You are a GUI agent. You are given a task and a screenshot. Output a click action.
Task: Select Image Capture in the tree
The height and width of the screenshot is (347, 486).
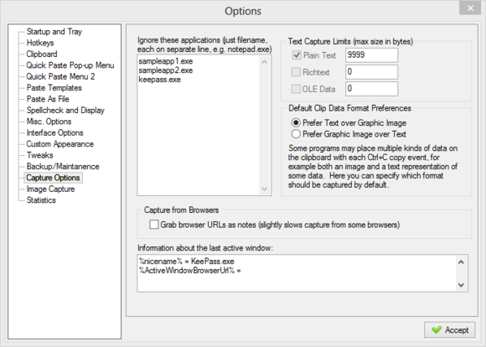50,189
